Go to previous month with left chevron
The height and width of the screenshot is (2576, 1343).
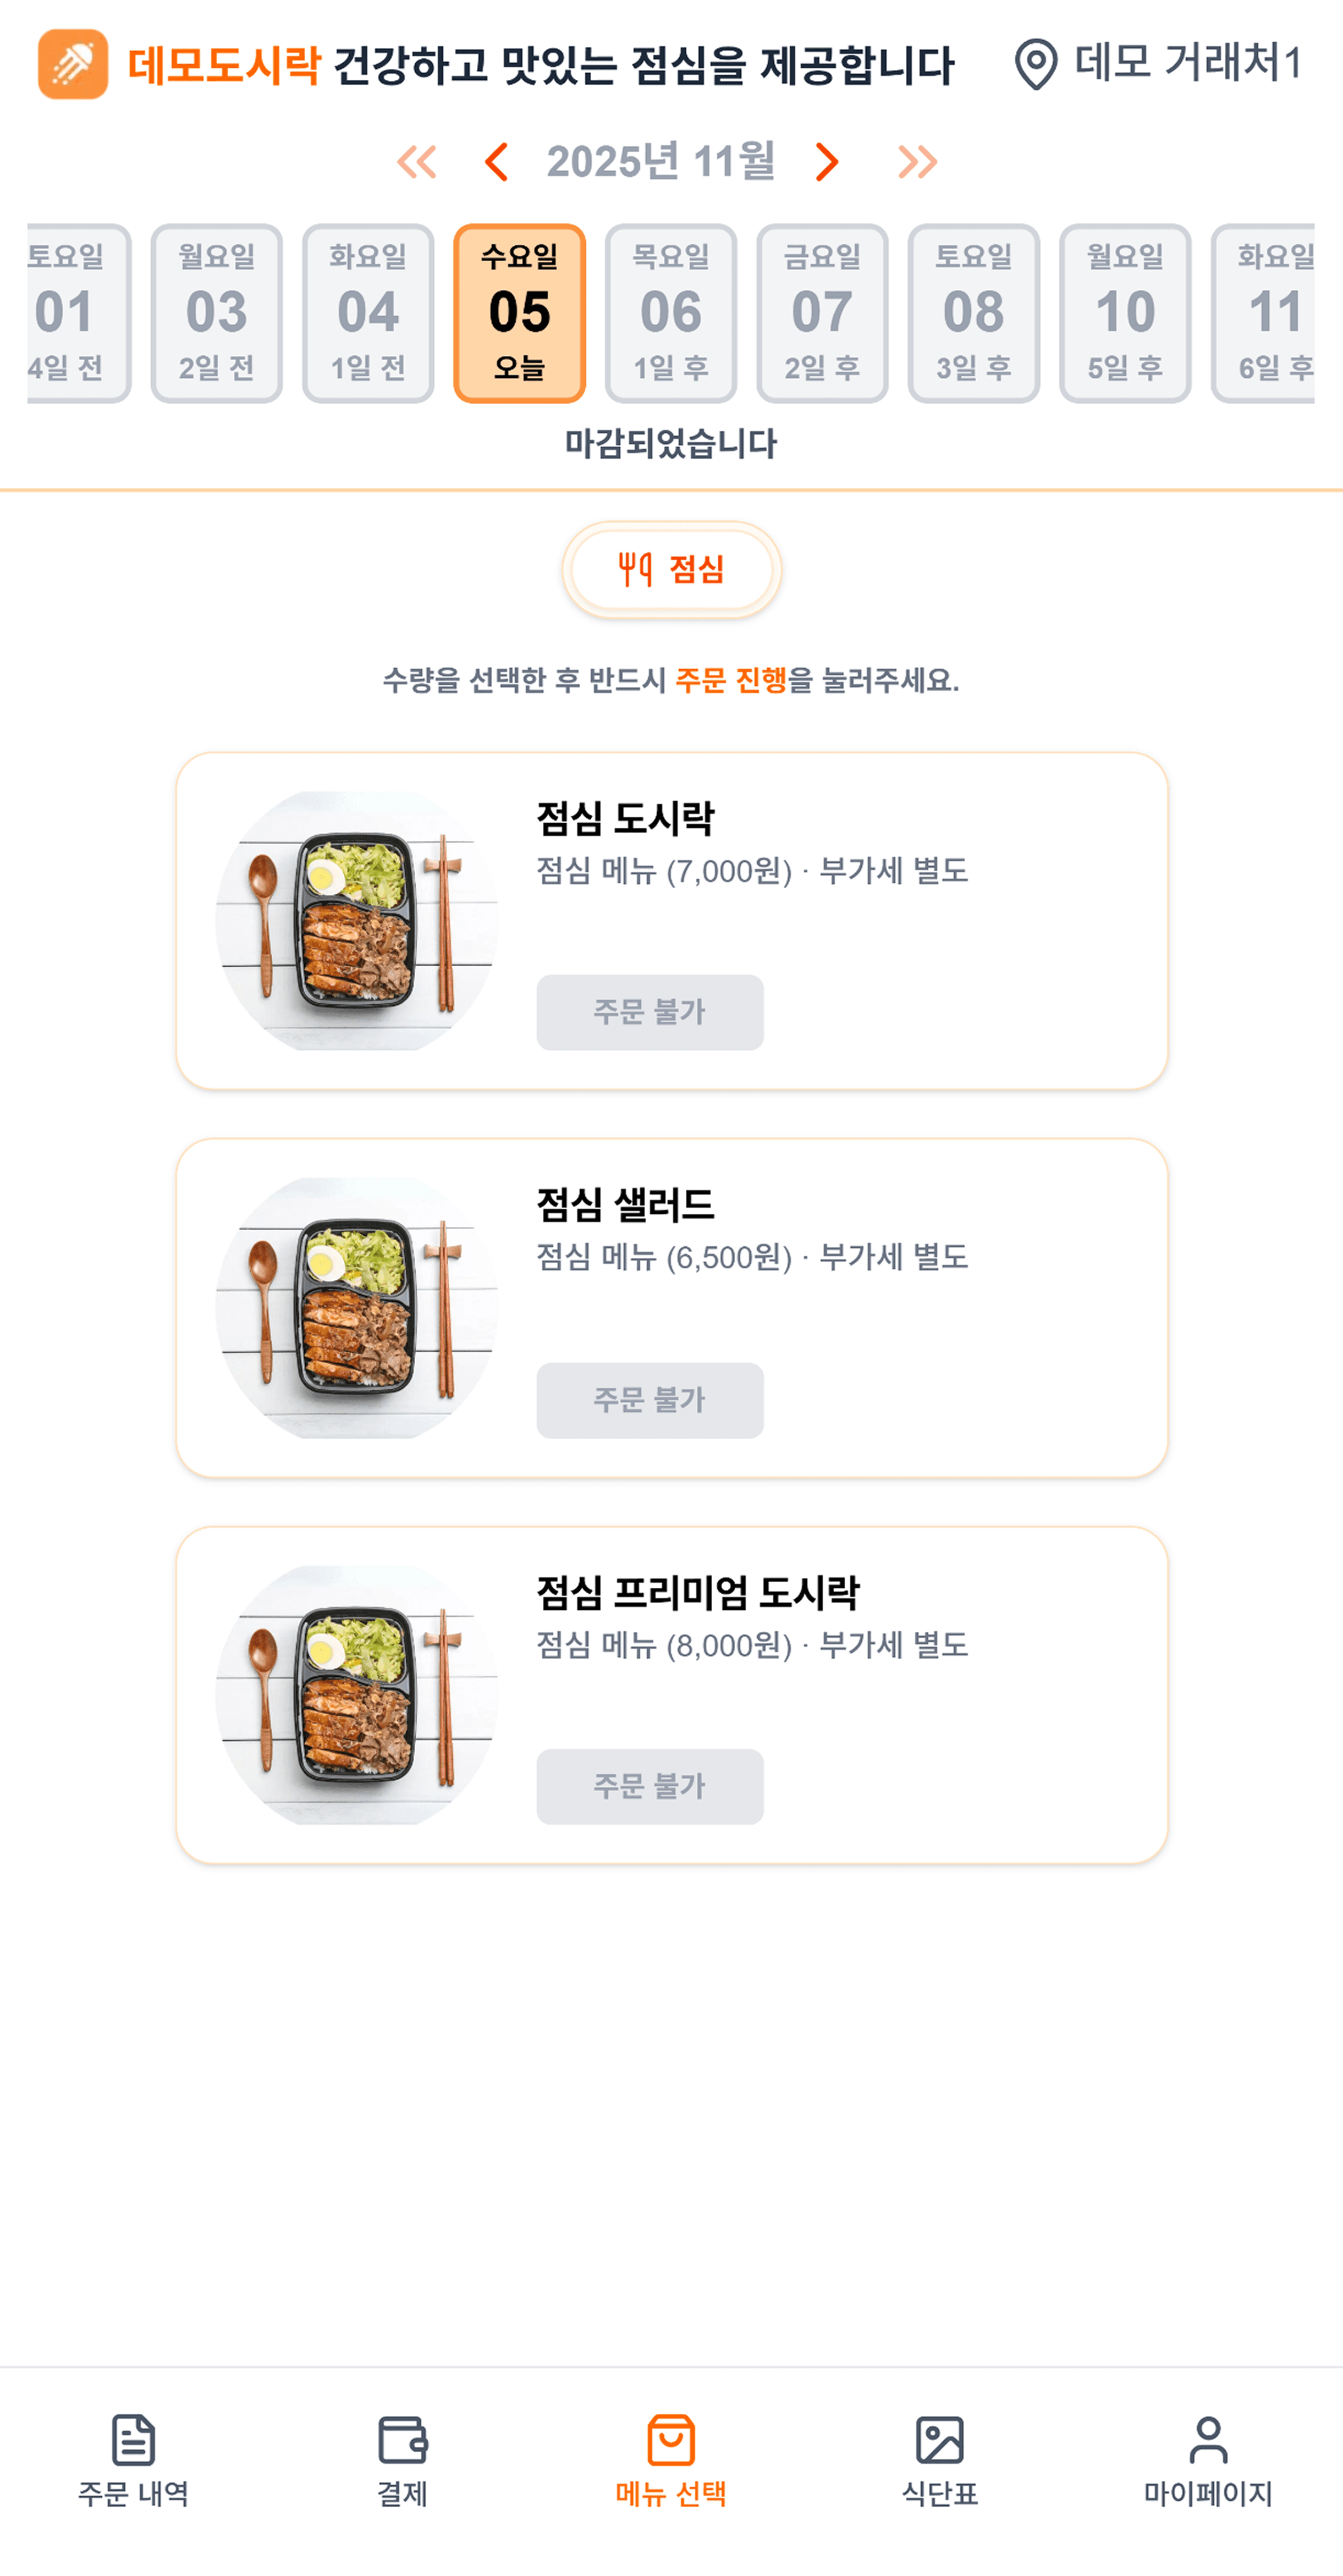(x=496, y=162)
